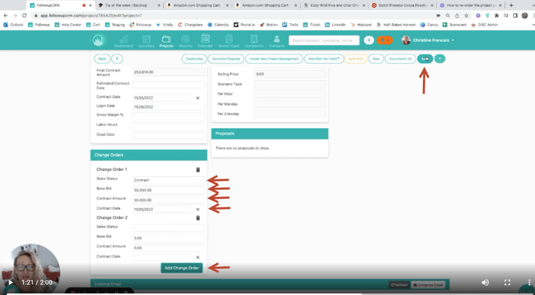Open Change Order 1 Sales Status dropdown
This screenshot has height=295, width=535.
169,180
